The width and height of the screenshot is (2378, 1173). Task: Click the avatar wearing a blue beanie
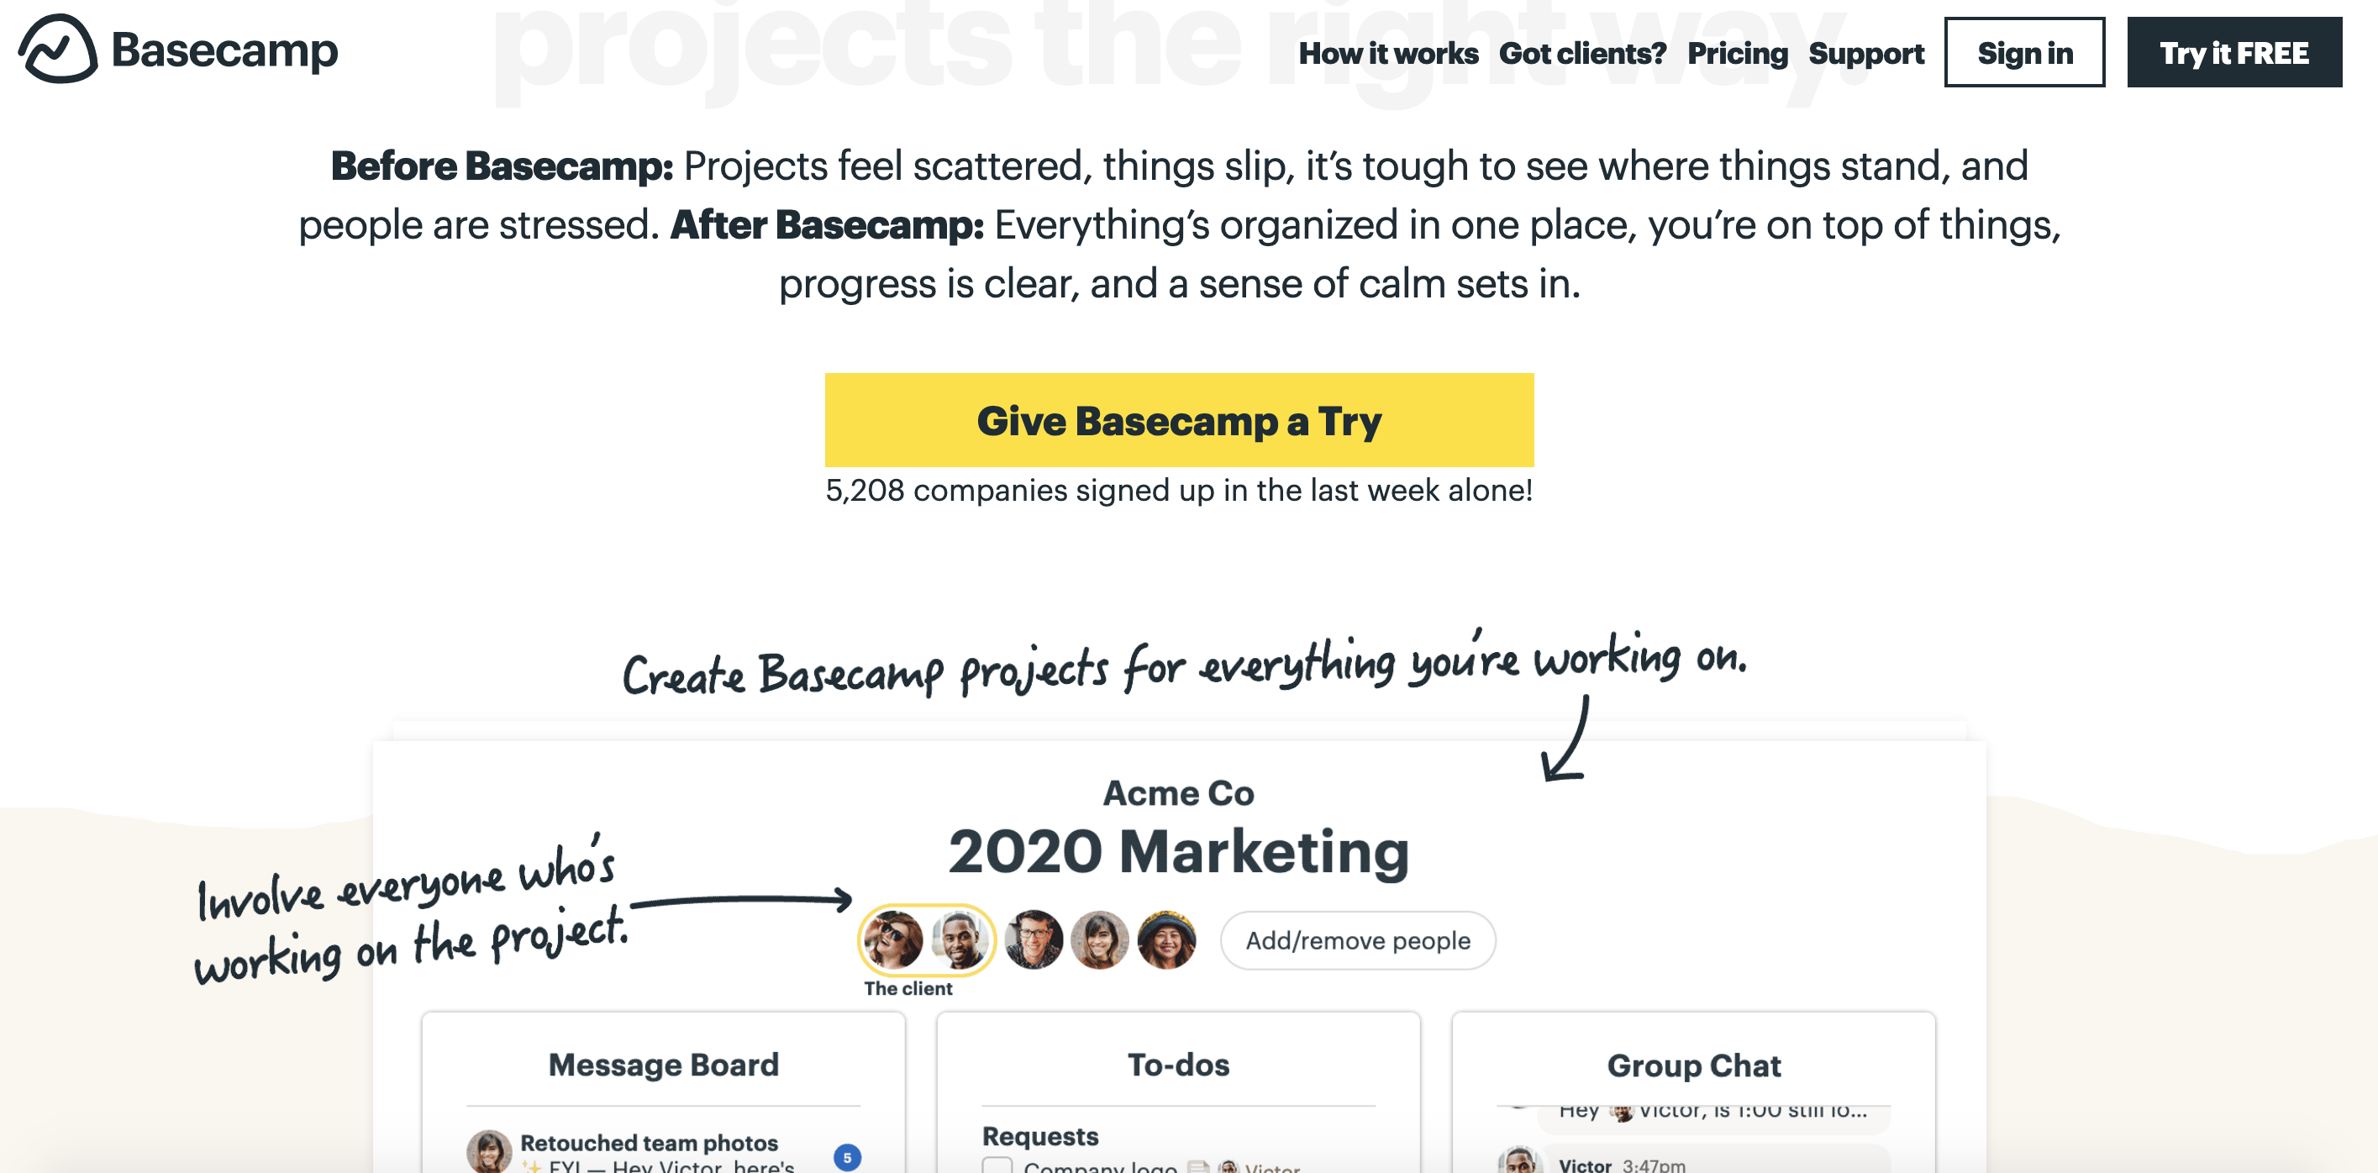(1167, 939)
